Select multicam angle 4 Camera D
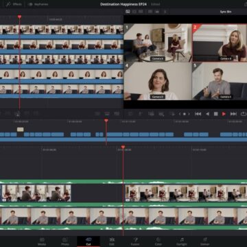 tap(158, 81)
